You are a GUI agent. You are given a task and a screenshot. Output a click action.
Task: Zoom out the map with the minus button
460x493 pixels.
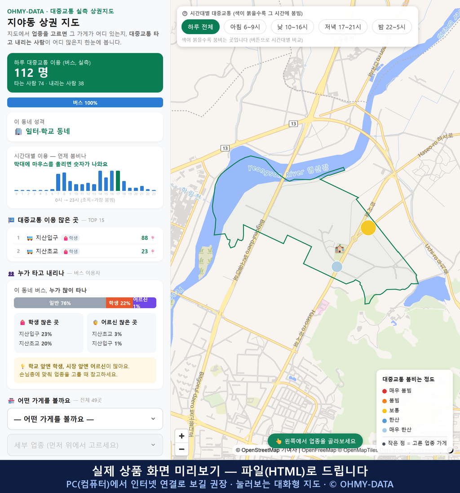181,449
